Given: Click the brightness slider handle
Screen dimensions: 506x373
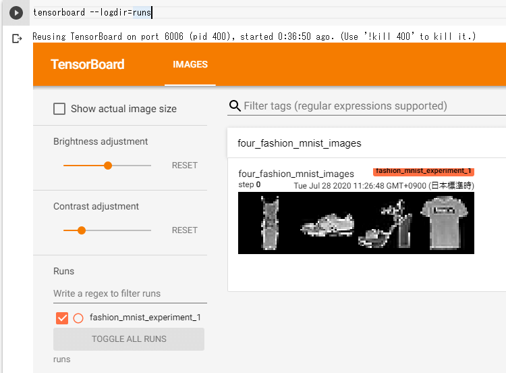Looking at the screenshot, I should pyautogui.click(x=108, y=166).
